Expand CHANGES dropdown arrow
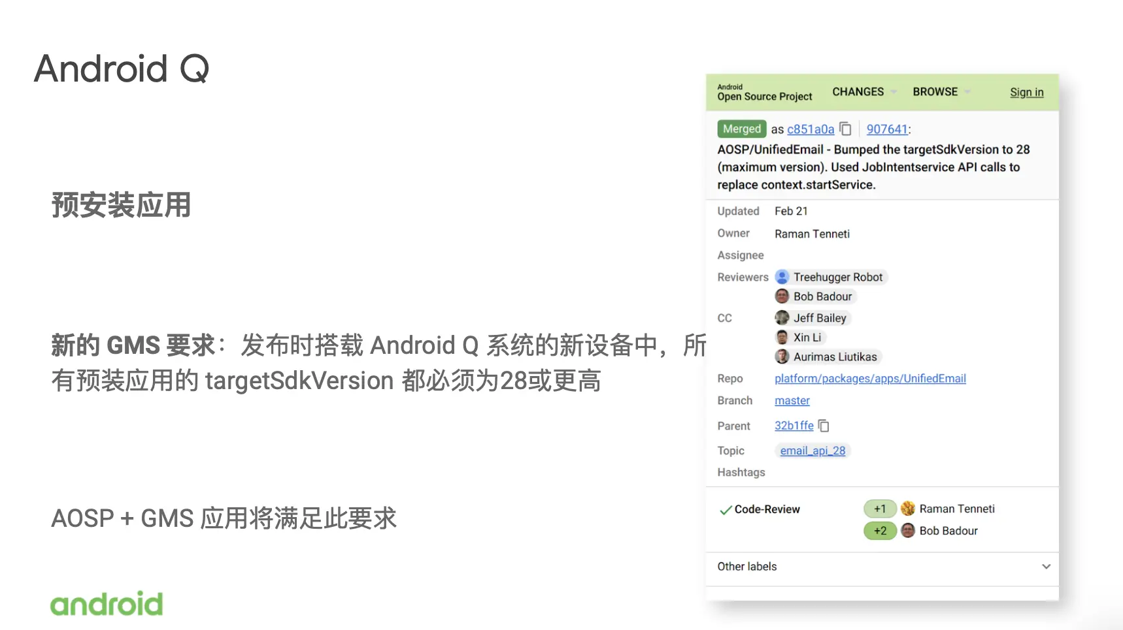The height and width of the screenshot is (630, 1123). pyautogui.click(x=894, y=92)
